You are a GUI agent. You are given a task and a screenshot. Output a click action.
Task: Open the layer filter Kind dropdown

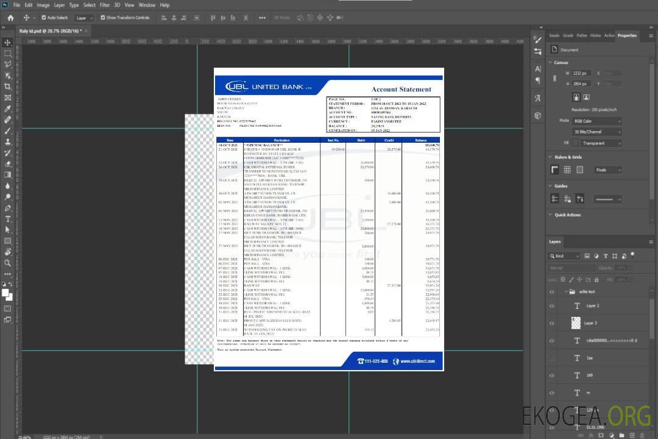565,256
